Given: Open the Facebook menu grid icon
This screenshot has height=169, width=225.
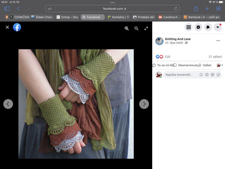Looking at the screenshot, I should point(189,27).
